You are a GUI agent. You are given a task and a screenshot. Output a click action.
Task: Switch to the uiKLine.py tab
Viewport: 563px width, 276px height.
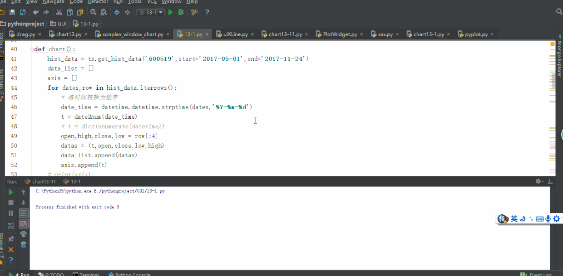tap(235, 34)
